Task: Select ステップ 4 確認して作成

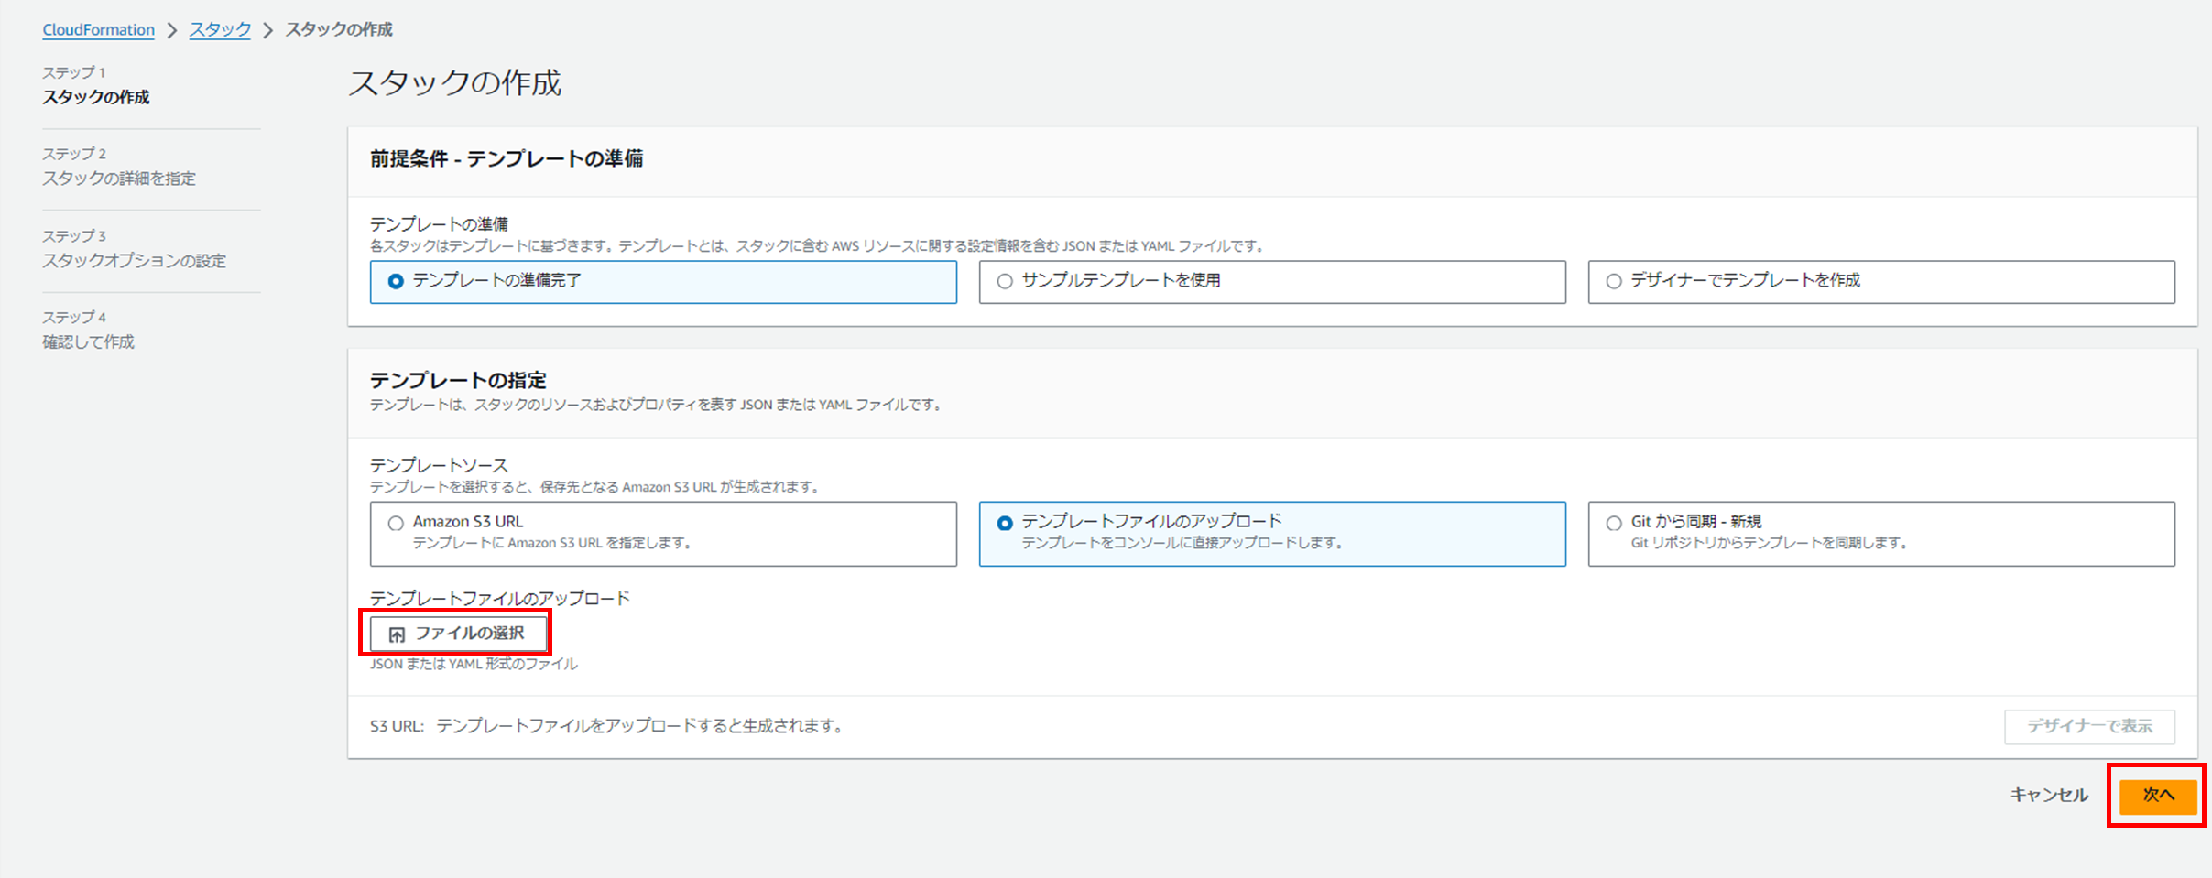Action: point(88,331)
